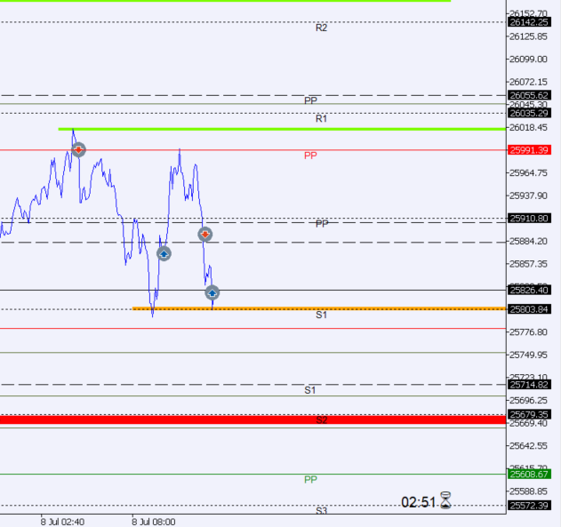Click the 02:51 countdown timer text
The width and height of the screenshot is (561, 527).
click(418, 502)
